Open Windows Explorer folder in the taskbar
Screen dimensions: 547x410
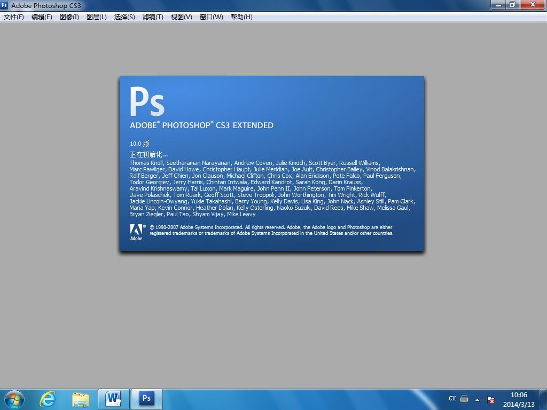pos(80,399)
